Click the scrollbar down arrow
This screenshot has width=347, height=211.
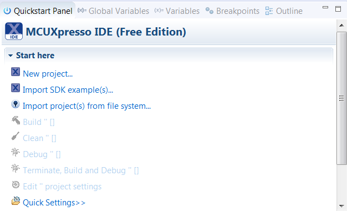(x=341, y=206)
